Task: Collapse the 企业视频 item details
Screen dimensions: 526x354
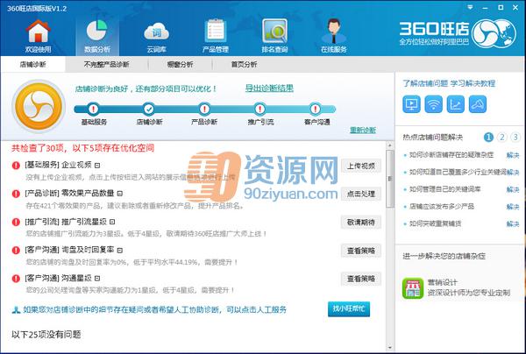Action: (x=97, y=166)
